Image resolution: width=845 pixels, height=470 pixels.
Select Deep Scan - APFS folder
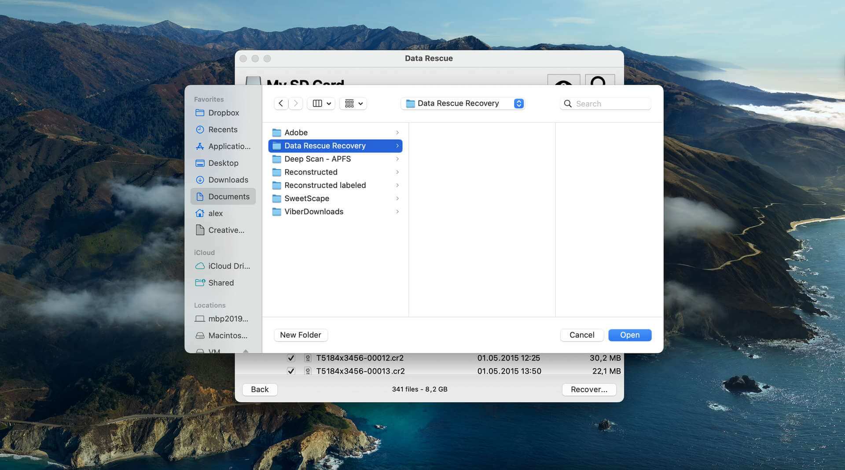[335, 159]
